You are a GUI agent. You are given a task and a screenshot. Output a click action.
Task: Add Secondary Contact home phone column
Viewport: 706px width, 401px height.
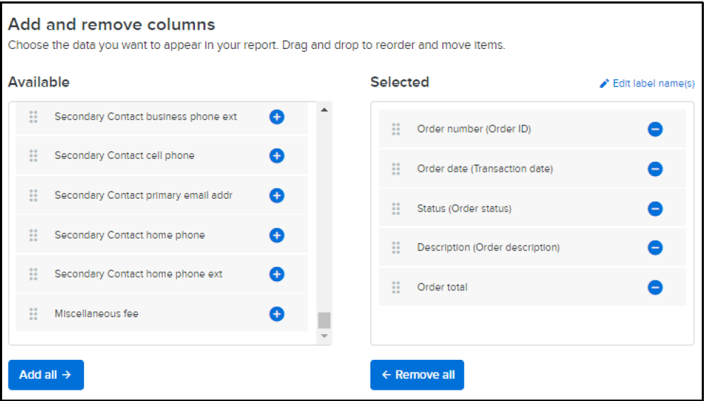pyautogui.click(x=277, y=235)
